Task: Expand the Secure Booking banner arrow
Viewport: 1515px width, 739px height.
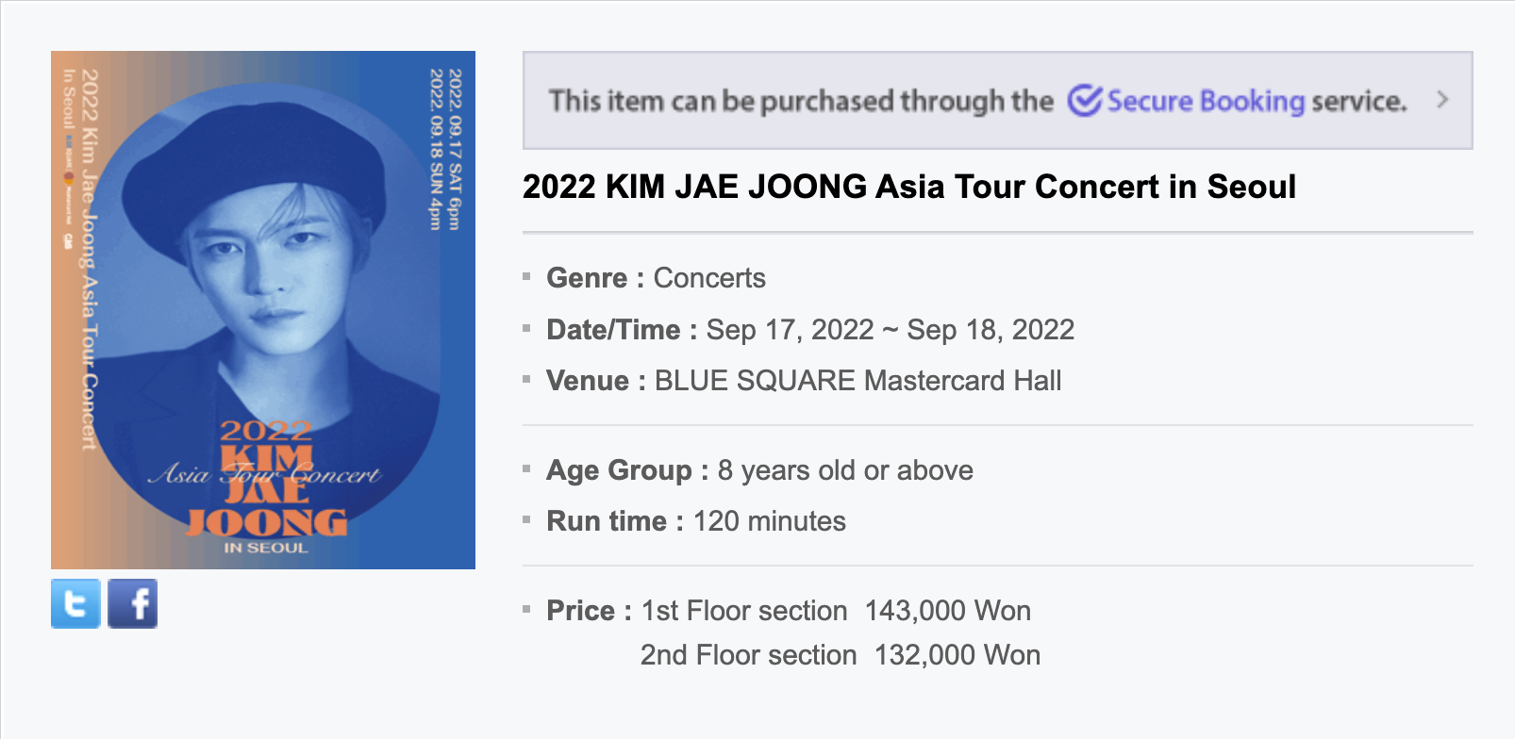Action: point(1442,100)
